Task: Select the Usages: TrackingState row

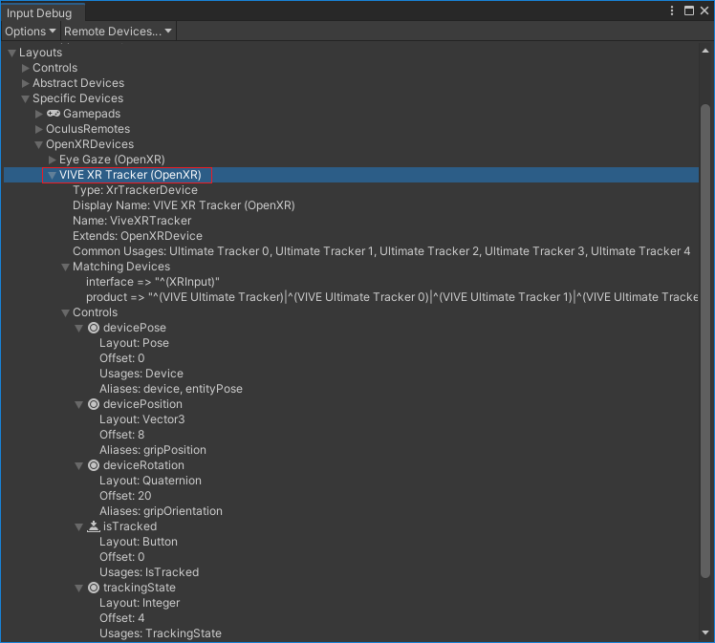Action: click(x=351, y=633)
